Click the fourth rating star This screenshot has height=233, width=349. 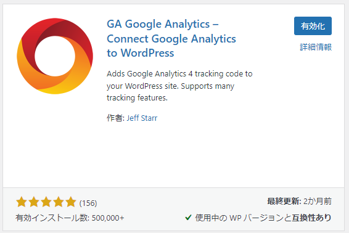coord(59,202)
